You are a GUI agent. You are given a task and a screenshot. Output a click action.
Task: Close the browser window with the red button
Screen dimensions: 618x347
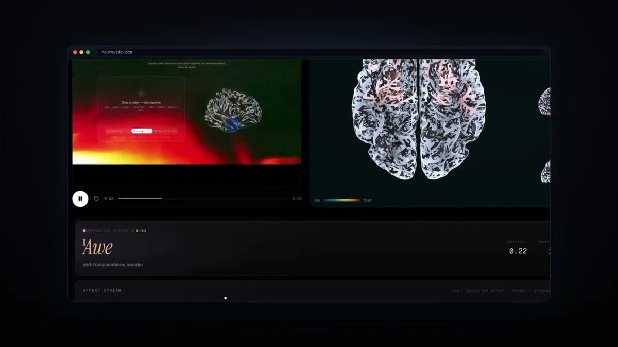tap(75, 52)
